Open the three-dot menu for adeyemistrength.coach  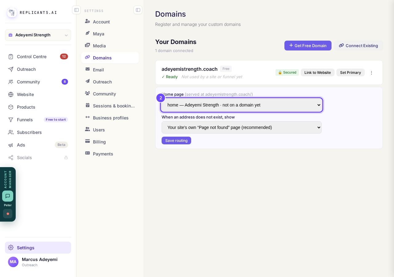[372, 73]
